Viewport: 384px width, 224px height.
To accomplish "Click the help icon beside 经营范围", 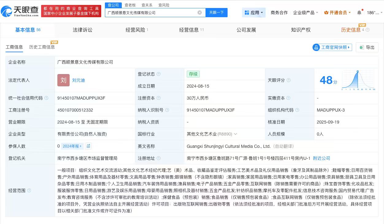I will point(29,191).
